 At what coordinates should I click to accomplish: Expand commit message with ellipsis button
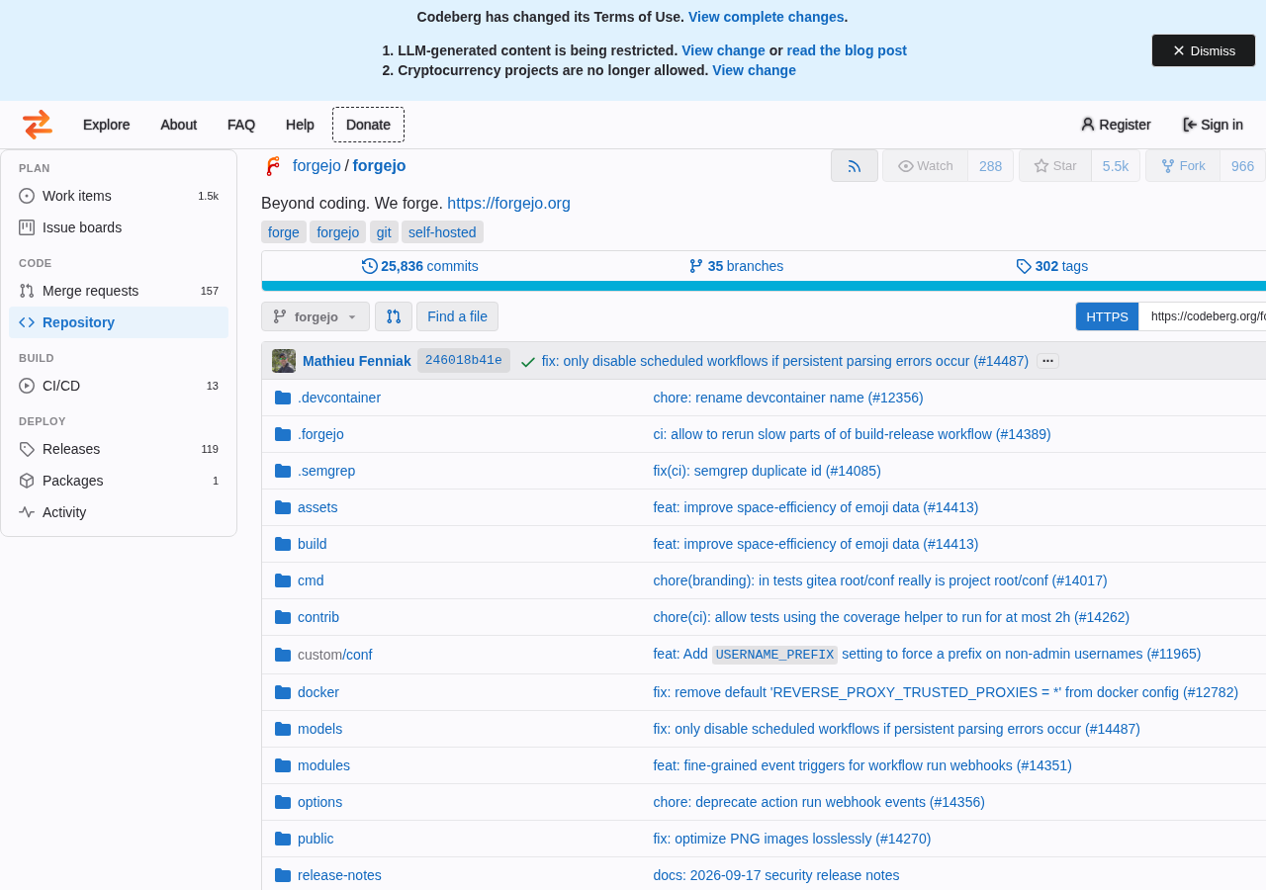(1047, 361)
